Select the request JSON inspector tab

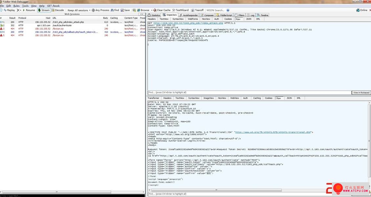(249, 19)
